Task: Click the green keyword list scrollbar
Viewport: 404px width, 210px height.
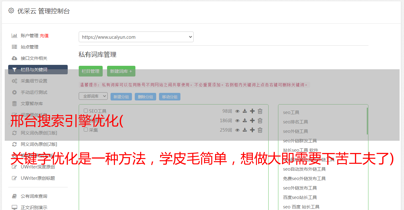Action: [x=367, y=121]
